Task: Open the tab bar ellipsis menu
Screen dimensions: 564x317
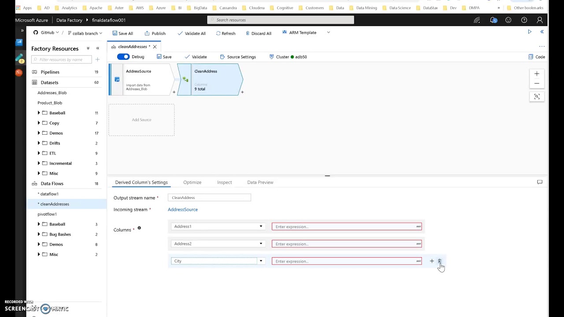Action: point(542,46)
